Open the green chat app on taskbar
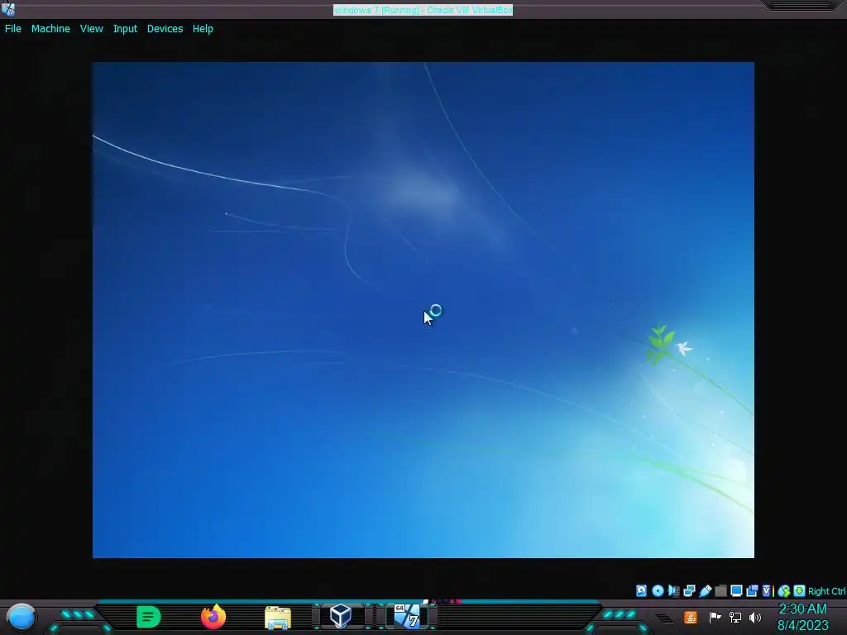 click(149, 617)
